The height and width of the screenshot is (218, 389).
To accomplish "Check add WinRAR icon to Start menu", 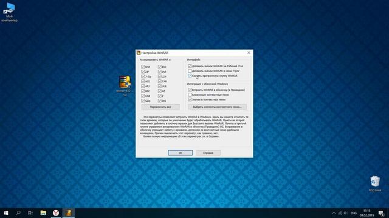I will click(190, 71).
